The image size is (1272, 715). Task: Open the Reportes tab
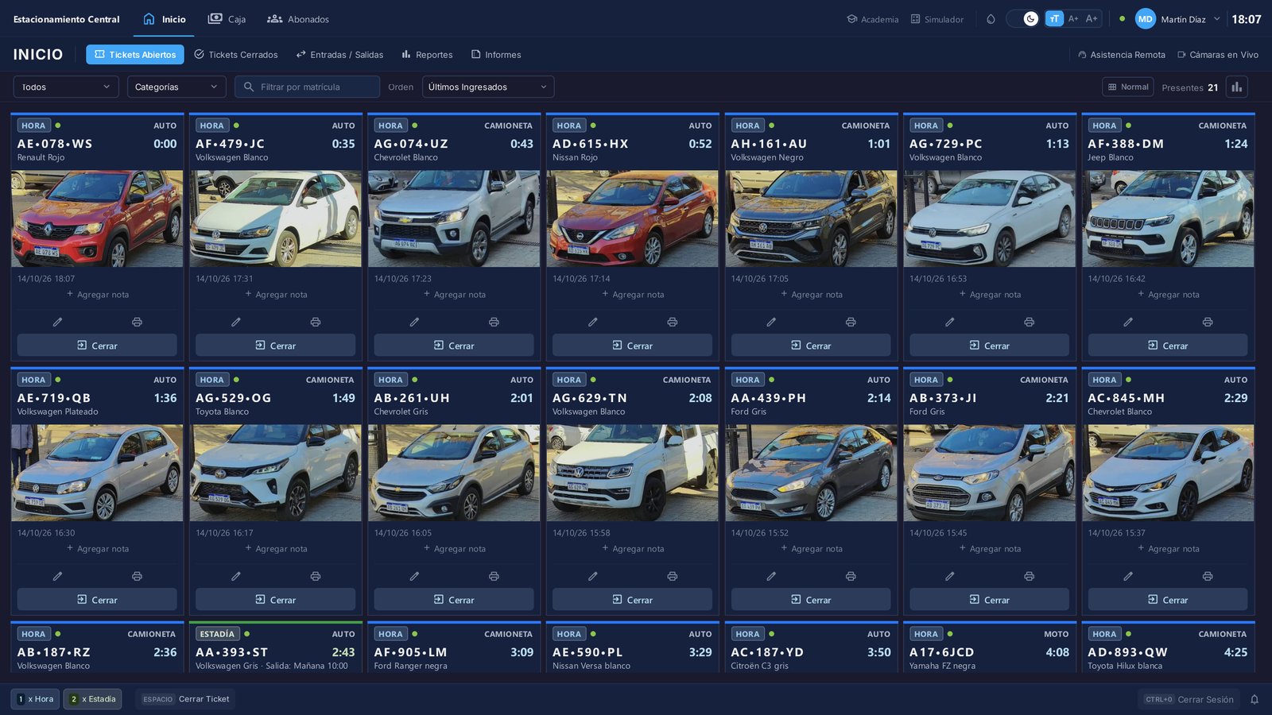427,55
